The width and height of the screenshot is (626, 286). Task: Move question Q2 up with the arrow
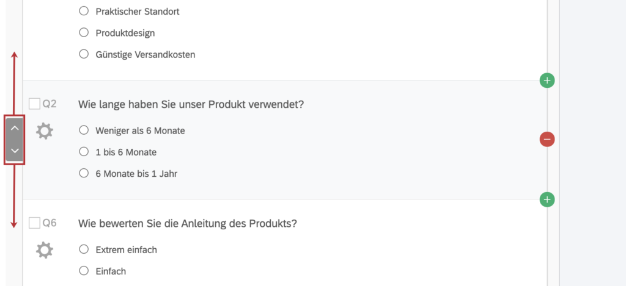tap(15, 128)
